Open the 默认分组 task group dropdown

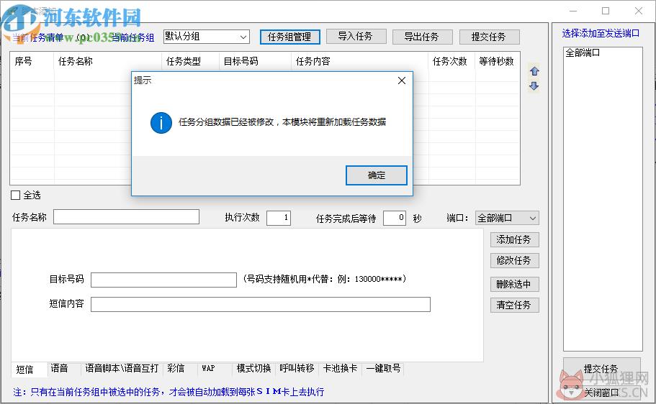[206, 37]
